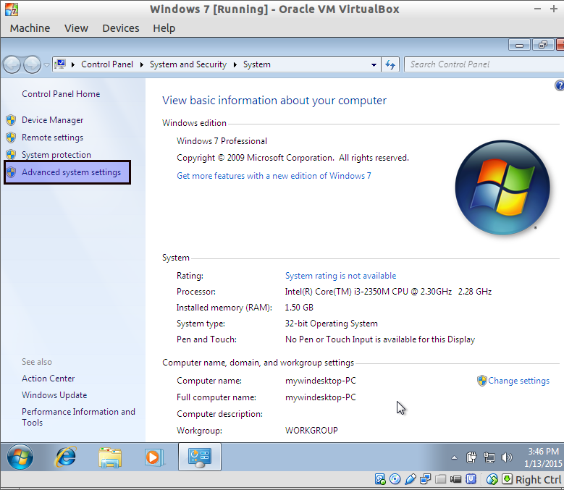Expand the arrow after System and Security
Screen dimensions: 564x490
pos(235,64)
